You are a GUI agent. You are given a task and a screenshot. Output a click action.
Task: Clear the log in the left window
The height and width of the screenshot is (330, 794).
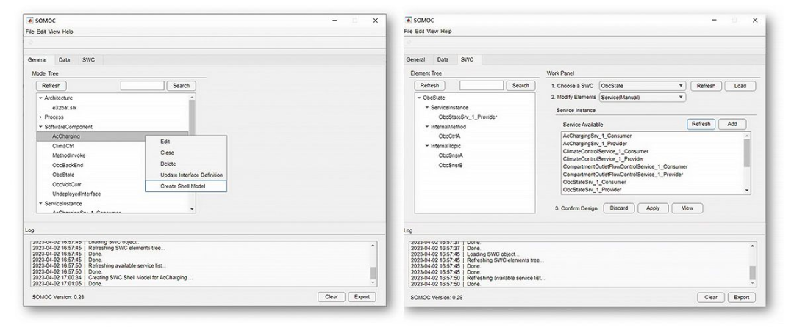[332, 297]
